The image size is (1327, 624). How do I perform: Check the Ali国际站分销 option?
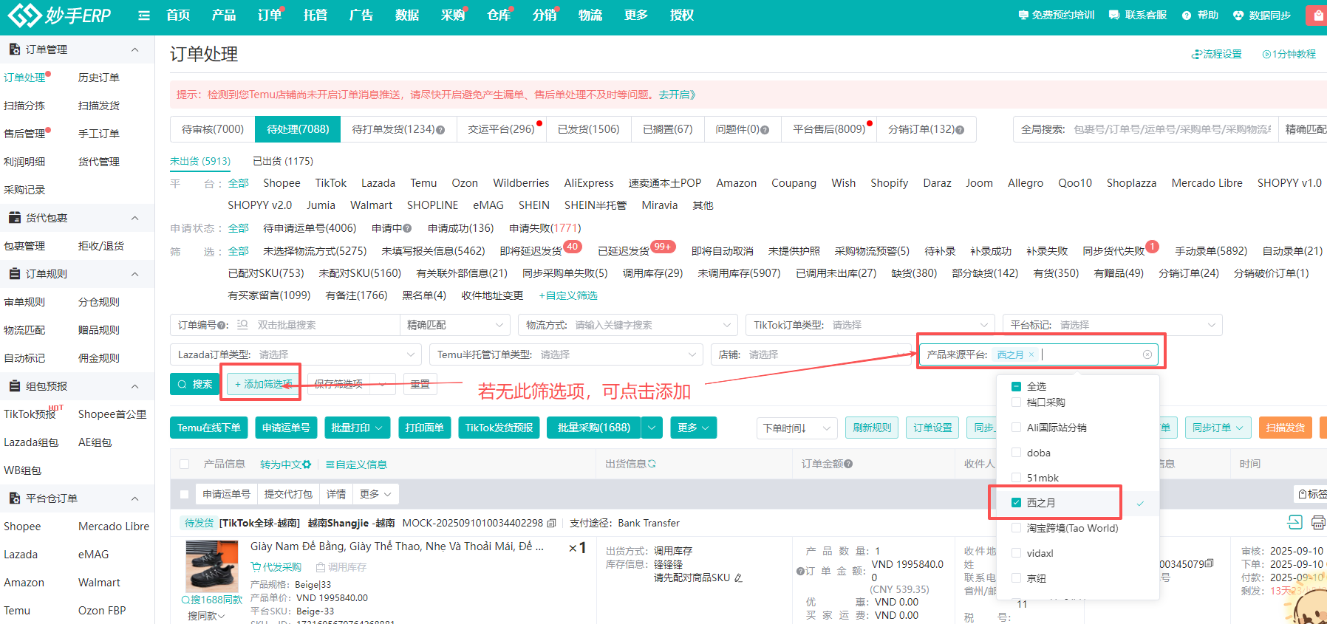(x=1016, y=428)
